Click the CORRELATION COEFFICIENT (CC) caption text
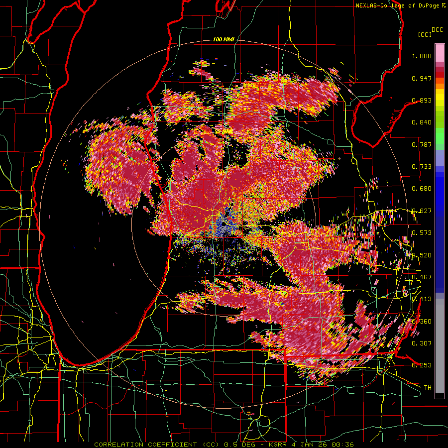Image resolution: width=448 pixels, height=448 pixels. pyautogui.click(x=157, y=445)
